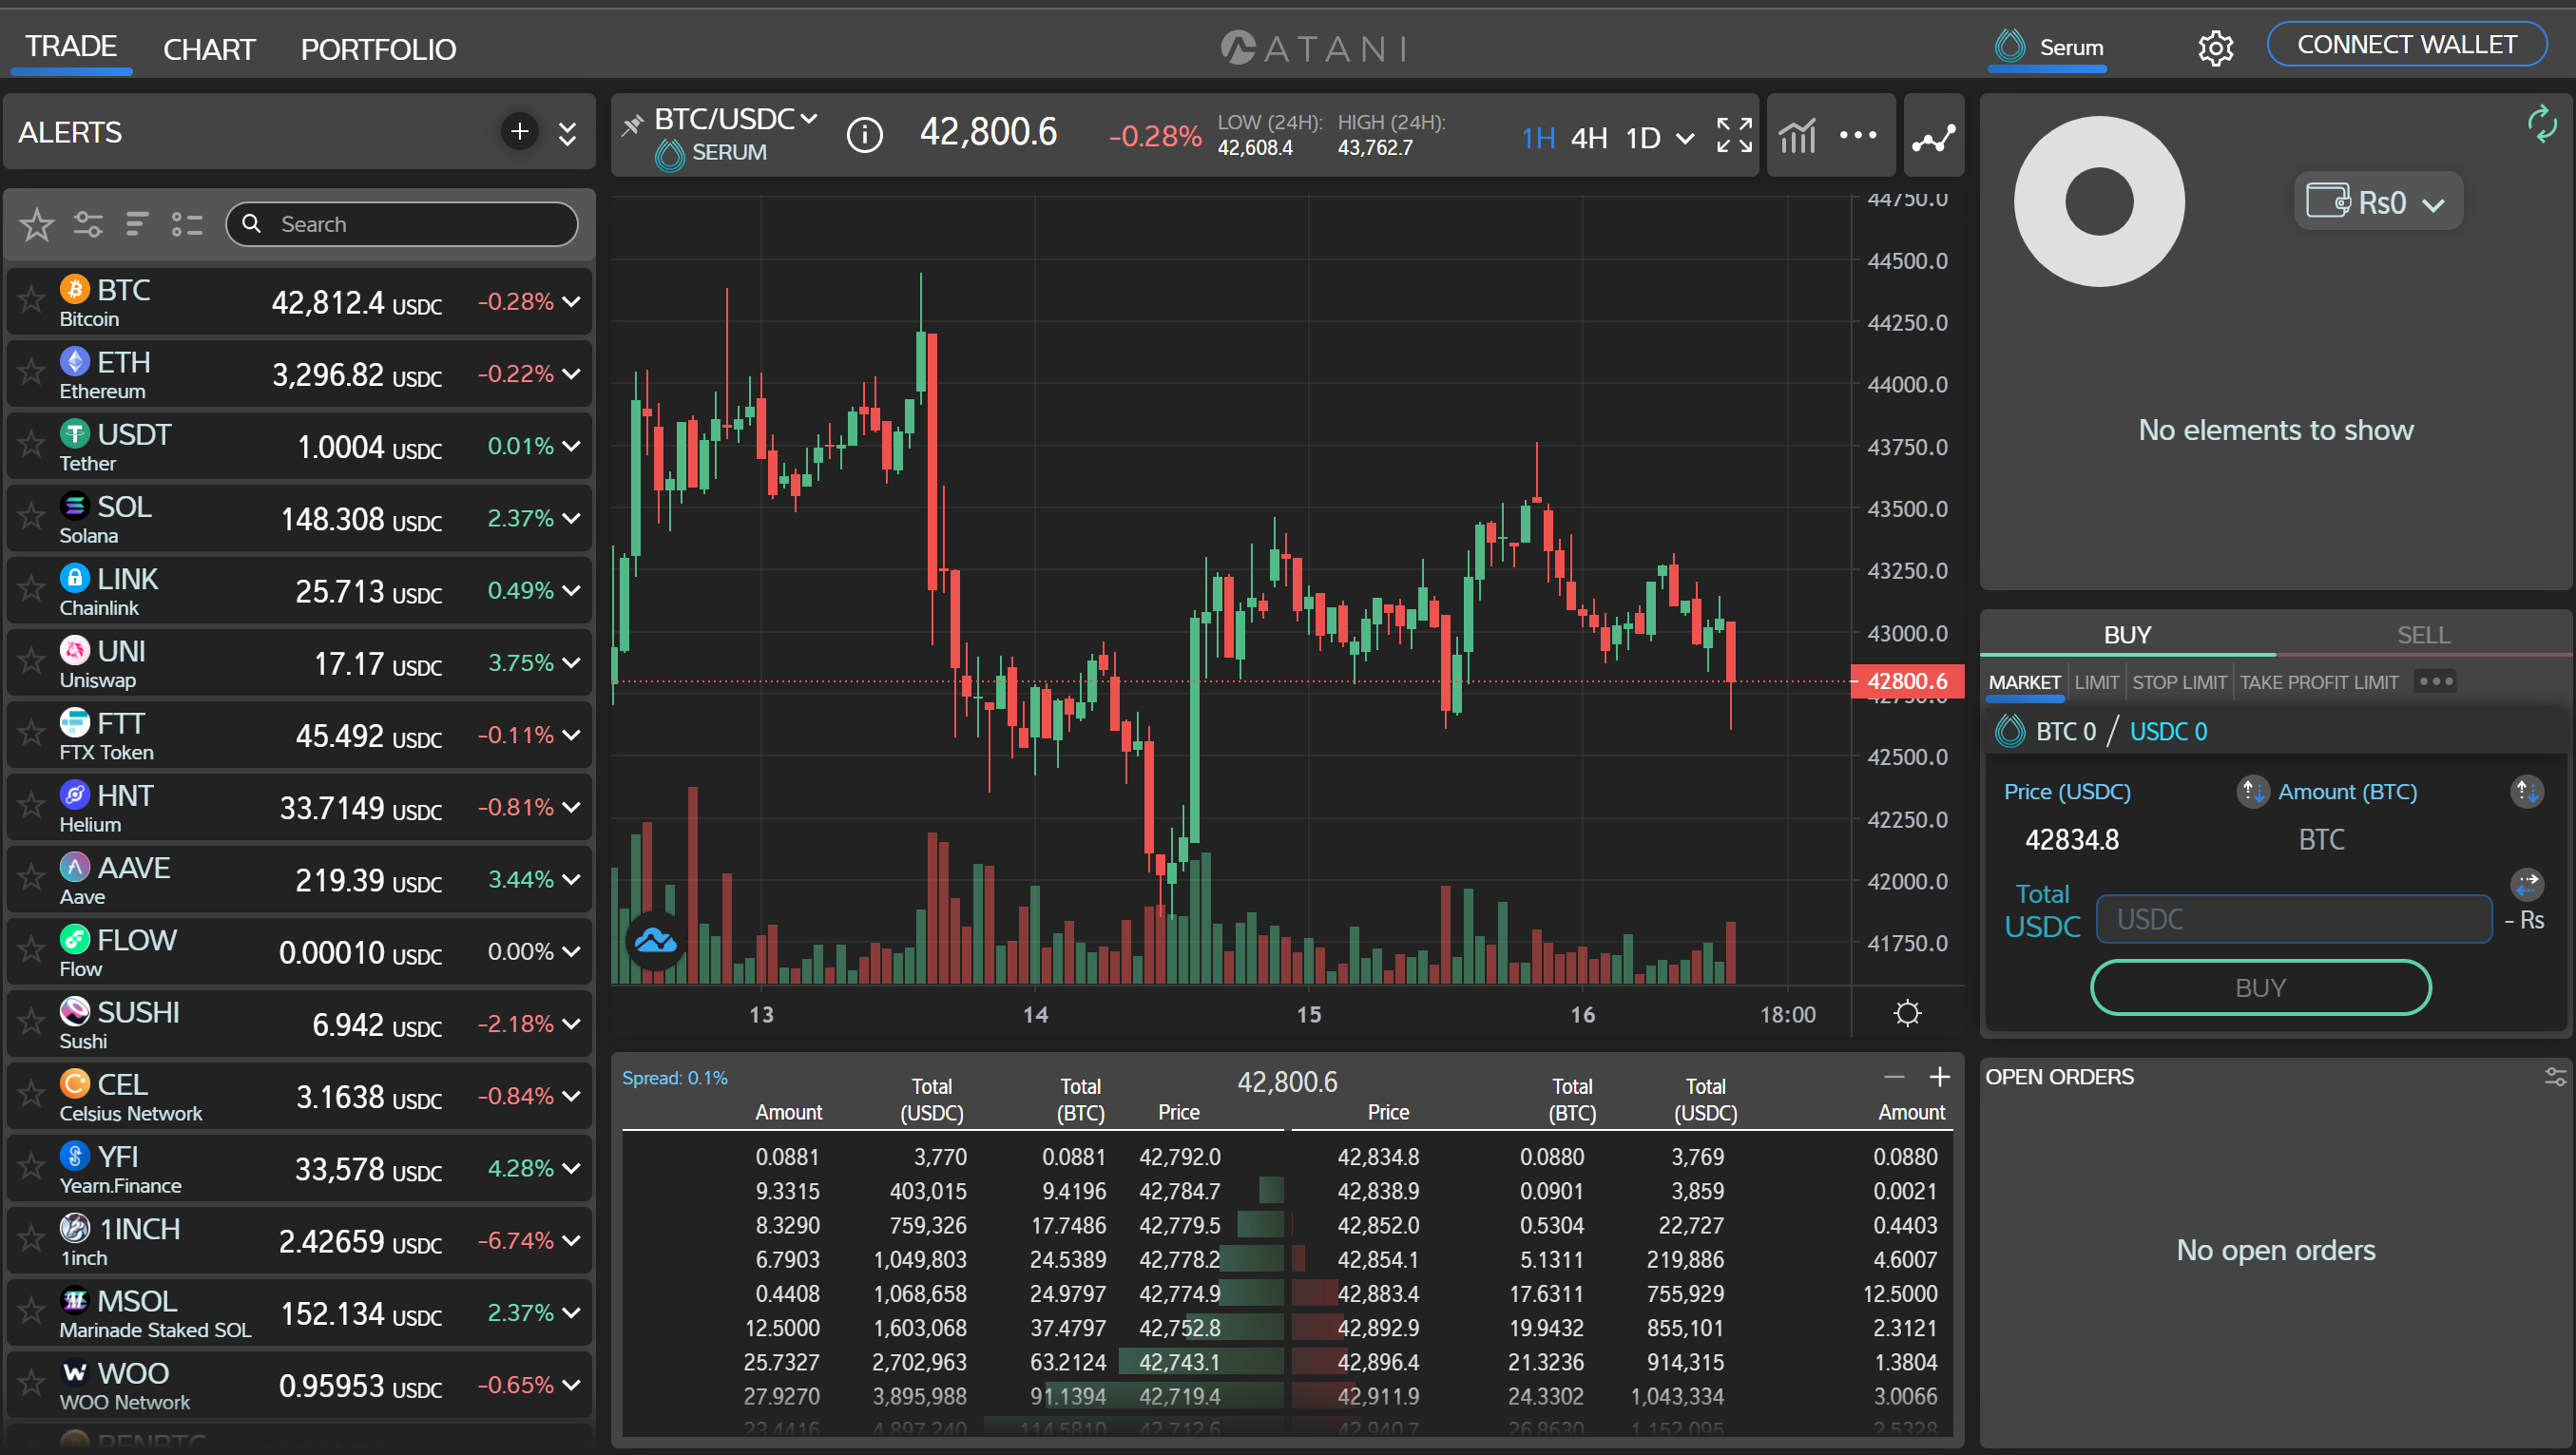Switch to the PORTFOLIO tab
This screenshot has width=2576, height=1455.
click(x=378, y=49)
